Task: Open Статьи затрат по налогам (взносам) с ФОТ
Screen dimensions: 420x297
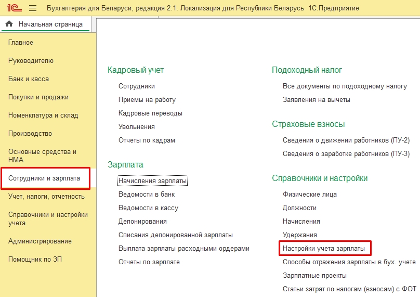Action: pyautogui.click(x=349, y=289)
